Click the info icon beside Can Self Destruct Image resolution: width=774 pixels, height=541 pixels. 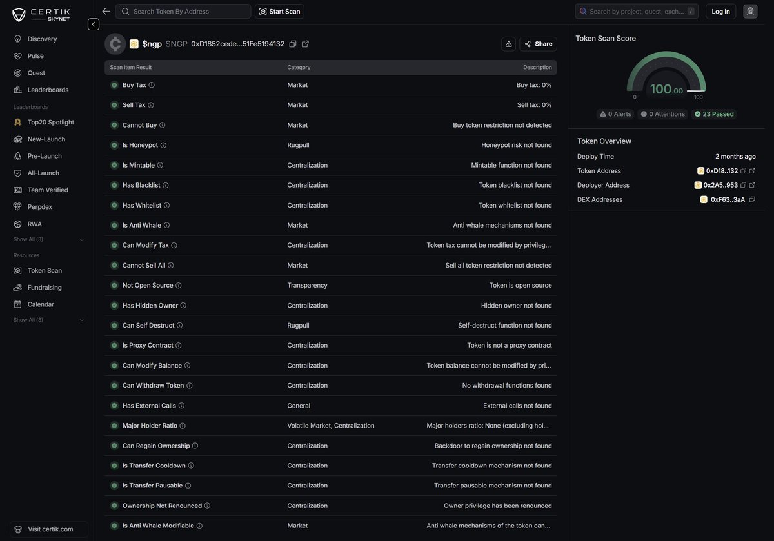[x=179, y=326]
